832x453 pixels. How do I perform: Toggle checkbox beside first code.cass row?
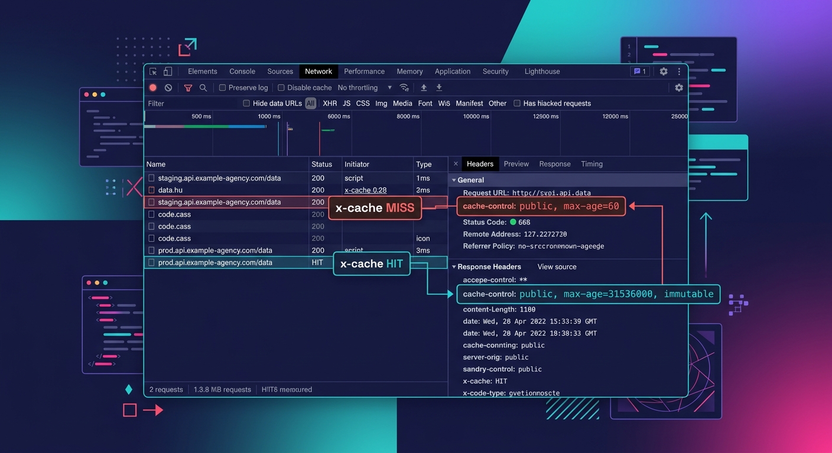(x=152, y=214)
